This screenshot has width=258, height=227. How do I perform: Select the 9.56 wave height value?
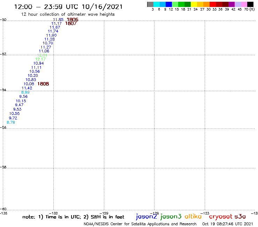click(x=23, y=97)
